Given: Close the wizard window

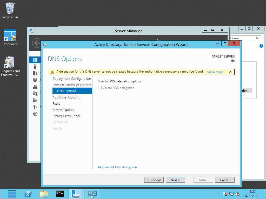Looking at the screenshot, I should coord(234,44).
